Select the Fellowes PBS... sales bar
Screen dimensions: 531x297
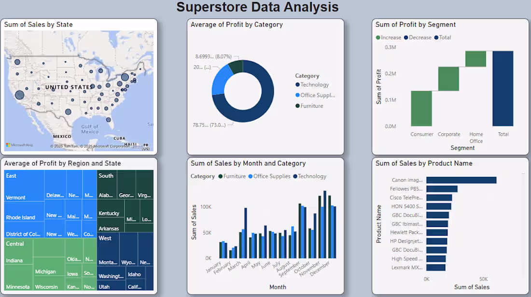(442, 189)
